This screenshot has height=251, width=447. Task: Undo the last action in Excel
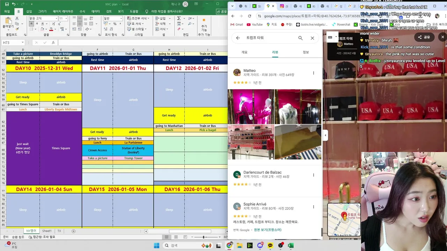[14, 4]
